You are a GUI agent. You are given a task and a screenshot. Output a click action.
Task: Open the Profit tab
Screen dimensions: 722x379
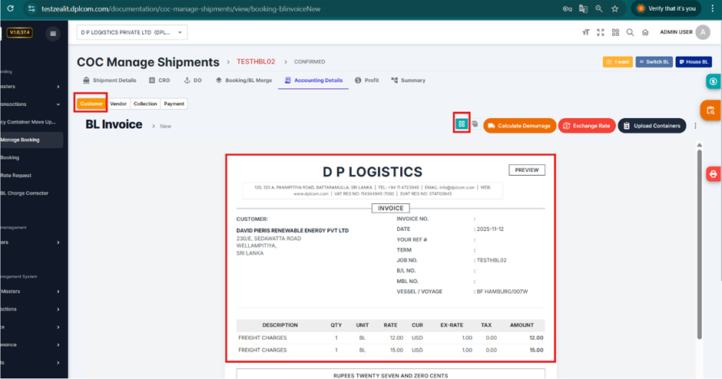point(367,81)
